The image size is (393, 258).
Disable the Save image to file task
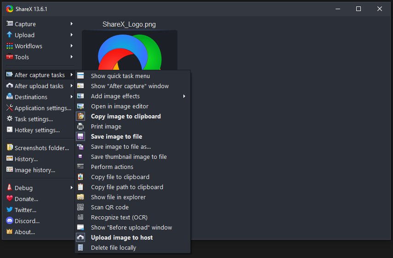pyautogui.click(x=116, y=136)
